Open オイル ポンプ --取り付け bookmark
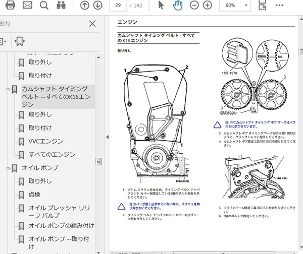303x254 pixels. (59, 242)
